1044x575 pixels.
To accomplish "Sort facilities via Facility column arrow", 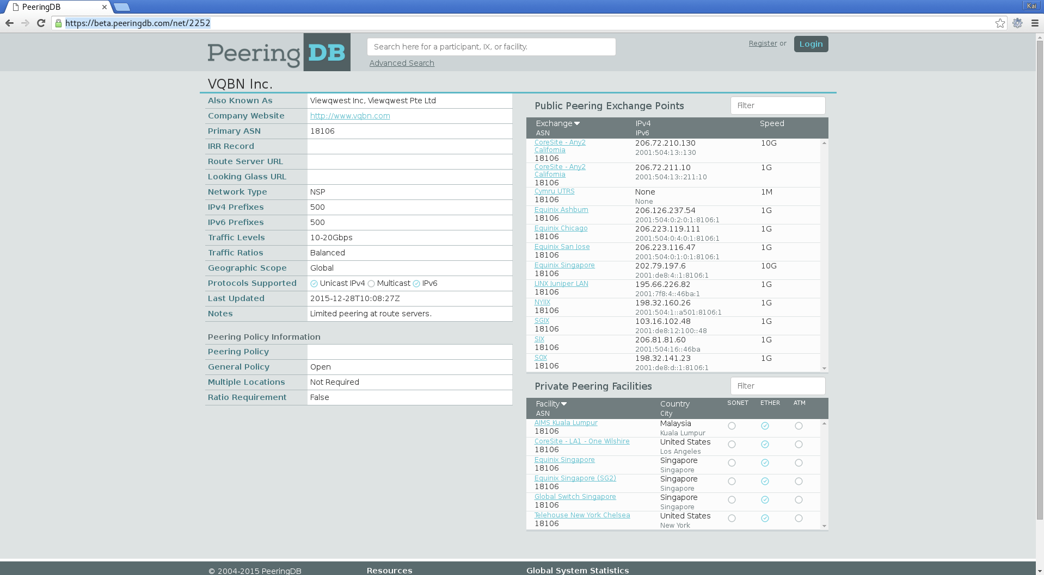I will pyautogui.click(x=564, y=404).
